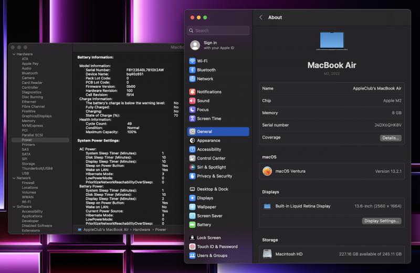Select Camera in System Information sidebar

(x=28, y=78)
